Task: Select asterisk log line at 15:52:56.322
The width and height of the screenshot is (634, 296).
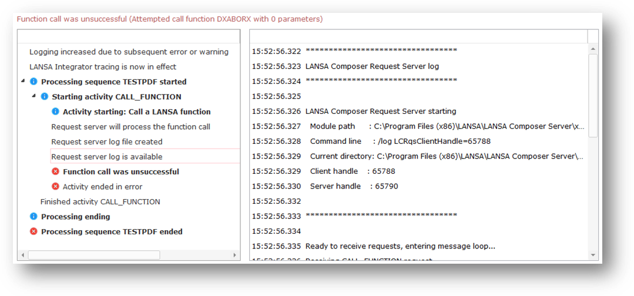Action: [418, 51]
